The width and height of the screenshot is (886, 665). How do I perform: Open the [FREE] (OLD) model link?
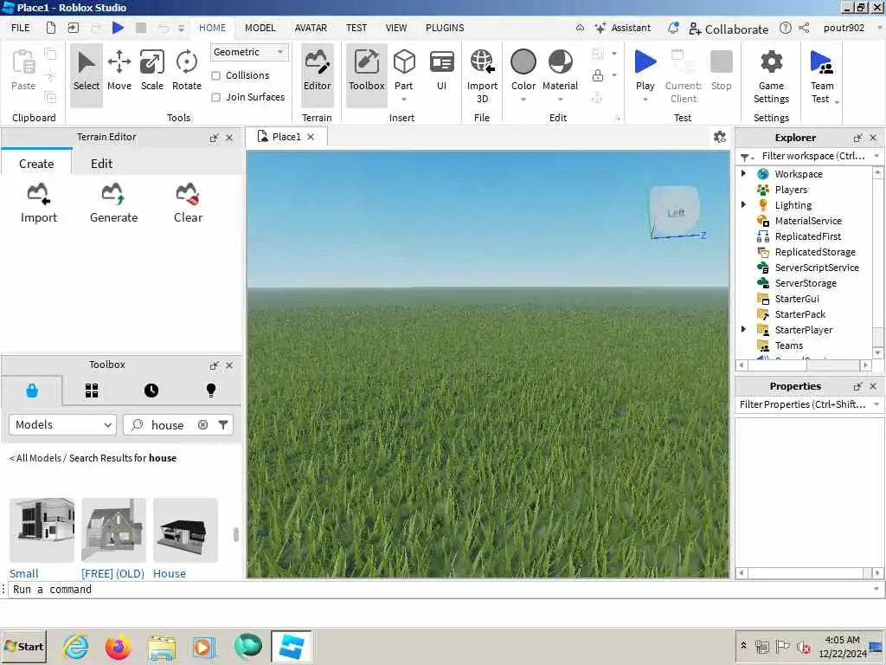coord(113,573)
